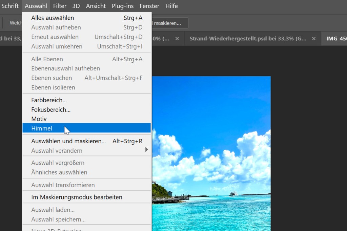The height and width of the screenshot is (231, 347).
Task: Select Himmel to select the sky
Action: point(86,128)
